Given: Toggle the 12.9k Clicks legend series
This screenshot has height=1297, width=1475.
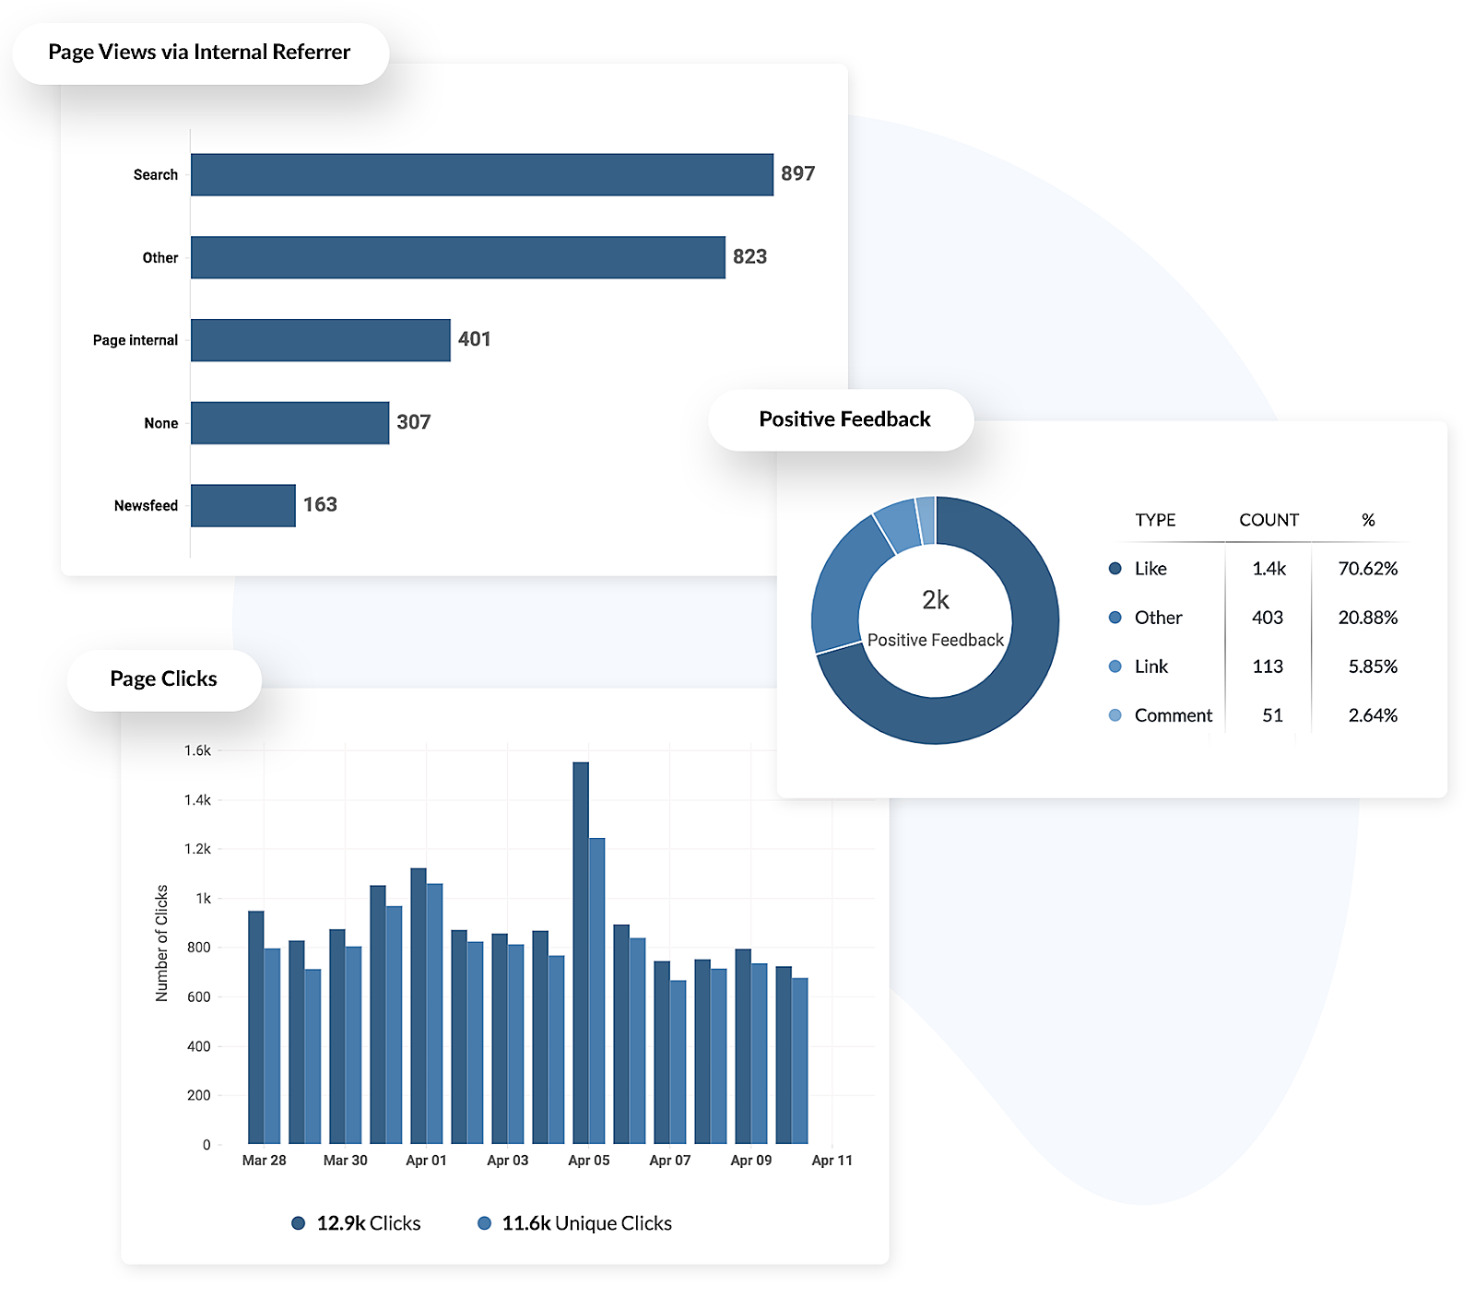Looking at the screenshot, I should (356, 1223).
